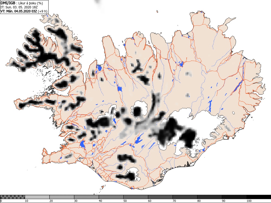The height and width of the screenshot is (203, 271).
Task: Click the checkered 0–10 legend swatch
Action: [x=13, y=197]
